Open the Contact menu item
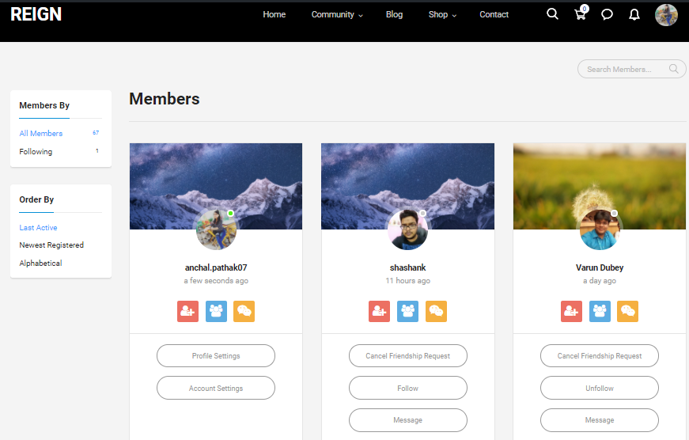The height and width of the screenshot is (440, 689). [x=494, y=14]
